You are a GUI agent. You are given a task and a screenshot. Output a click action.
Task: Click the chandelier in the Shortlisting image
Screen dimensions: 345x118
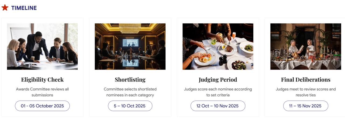[130, 28]
